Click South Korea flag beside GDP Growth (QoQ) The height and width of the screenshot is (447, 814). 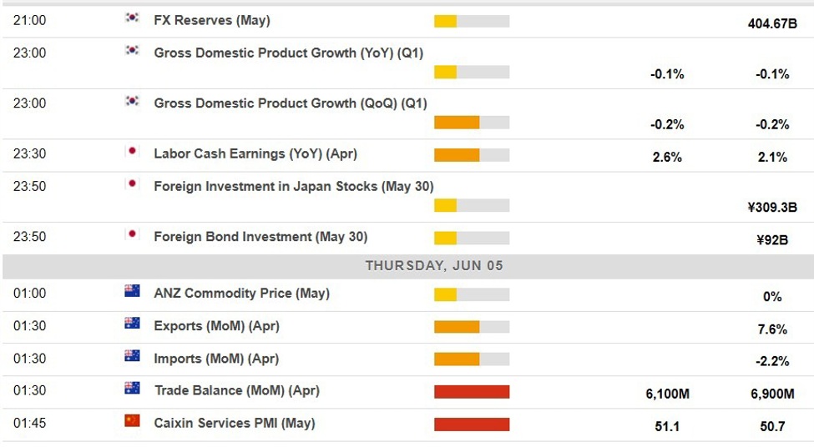tap(131, 102)
